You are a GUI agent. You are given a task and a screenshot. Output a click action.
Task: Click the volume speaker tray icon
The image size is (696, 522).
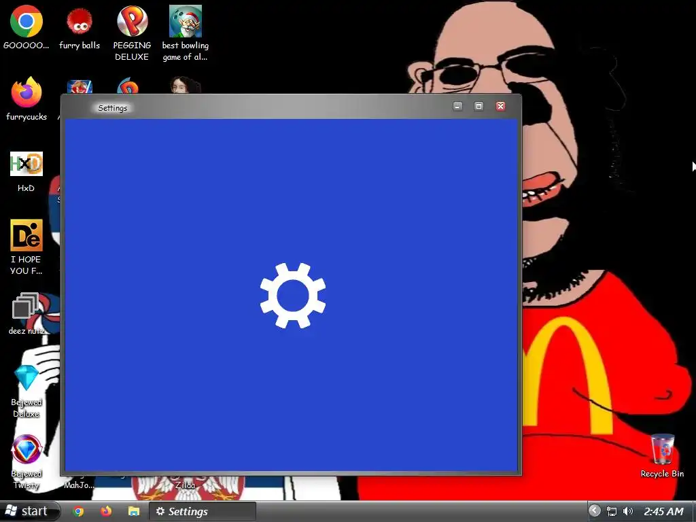(627, 511)
